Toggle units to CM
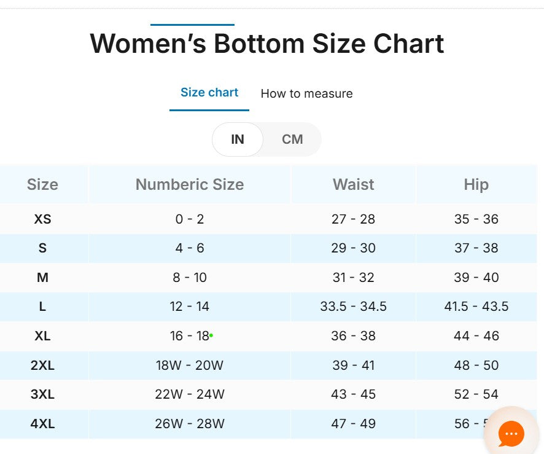This screenshot has height=454, width=544. [x=292, y=139]
